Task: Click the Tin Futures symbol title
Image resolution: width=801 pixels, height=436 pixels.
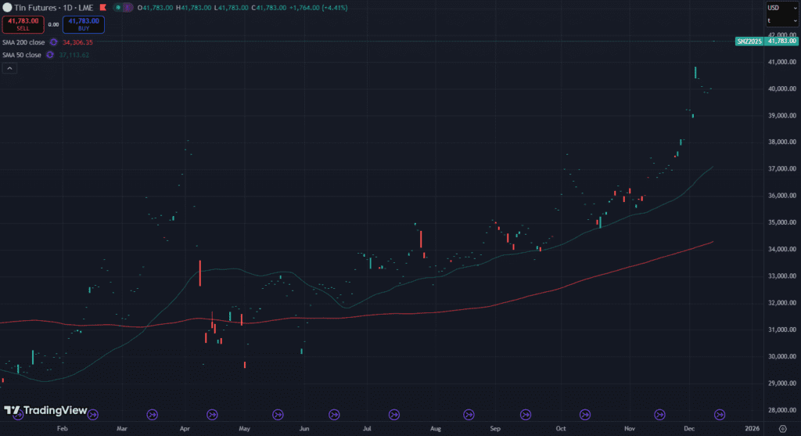Action: point(36,8)
